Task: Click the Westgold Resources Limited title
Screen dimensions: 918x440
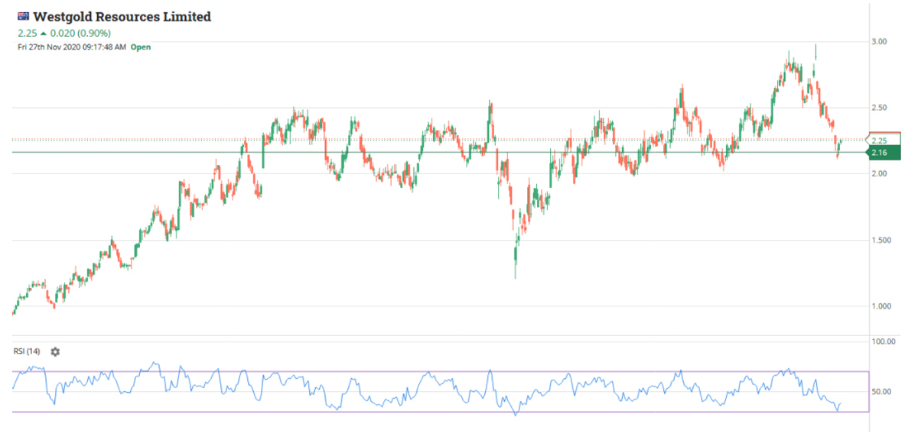Action: tap(122, 17)
